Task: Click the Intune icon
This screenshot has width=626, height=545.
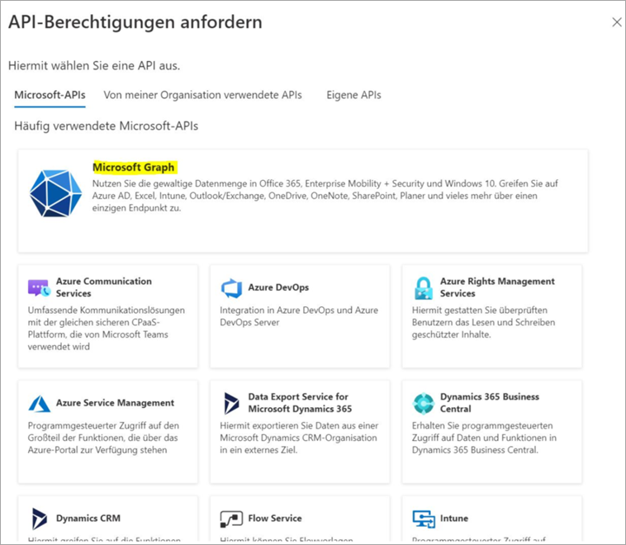Action: tap(424, 519)
